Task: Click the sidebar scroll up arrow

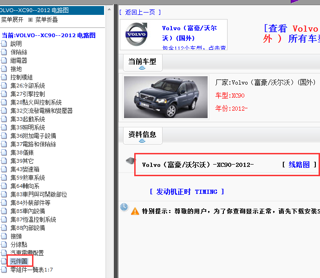Action: pyautogui.click(x=110, y=9)
